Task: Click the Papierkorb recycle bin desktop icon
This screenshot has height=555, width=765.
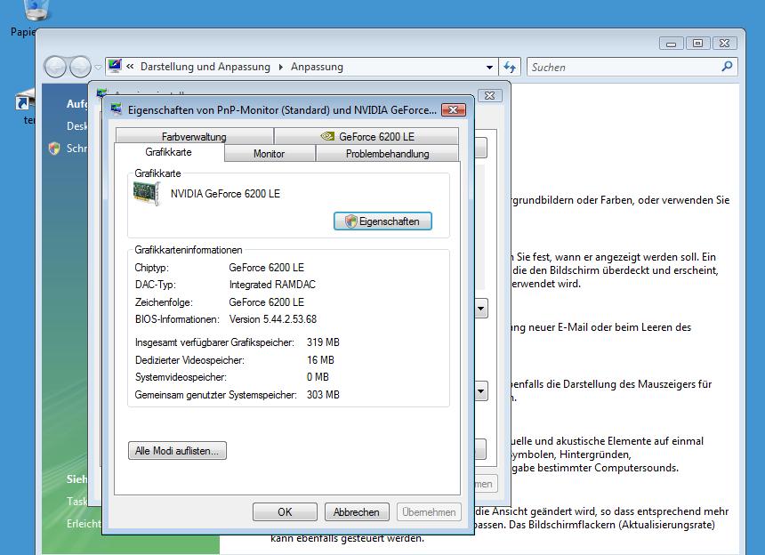Action: (x=36, y=10)
